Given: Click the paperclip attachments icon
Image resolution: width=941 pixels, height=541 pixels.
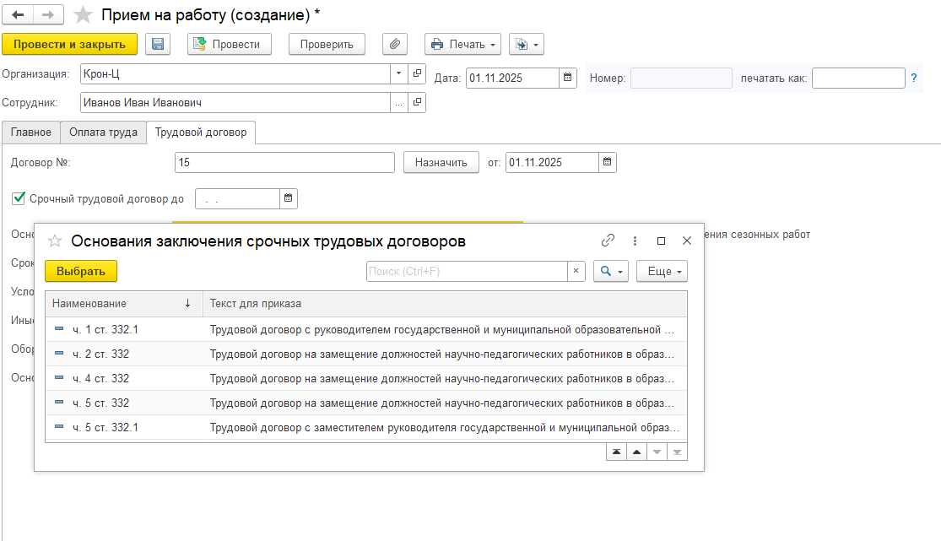Looking at the screenshot, I should (x=394, y=44).
